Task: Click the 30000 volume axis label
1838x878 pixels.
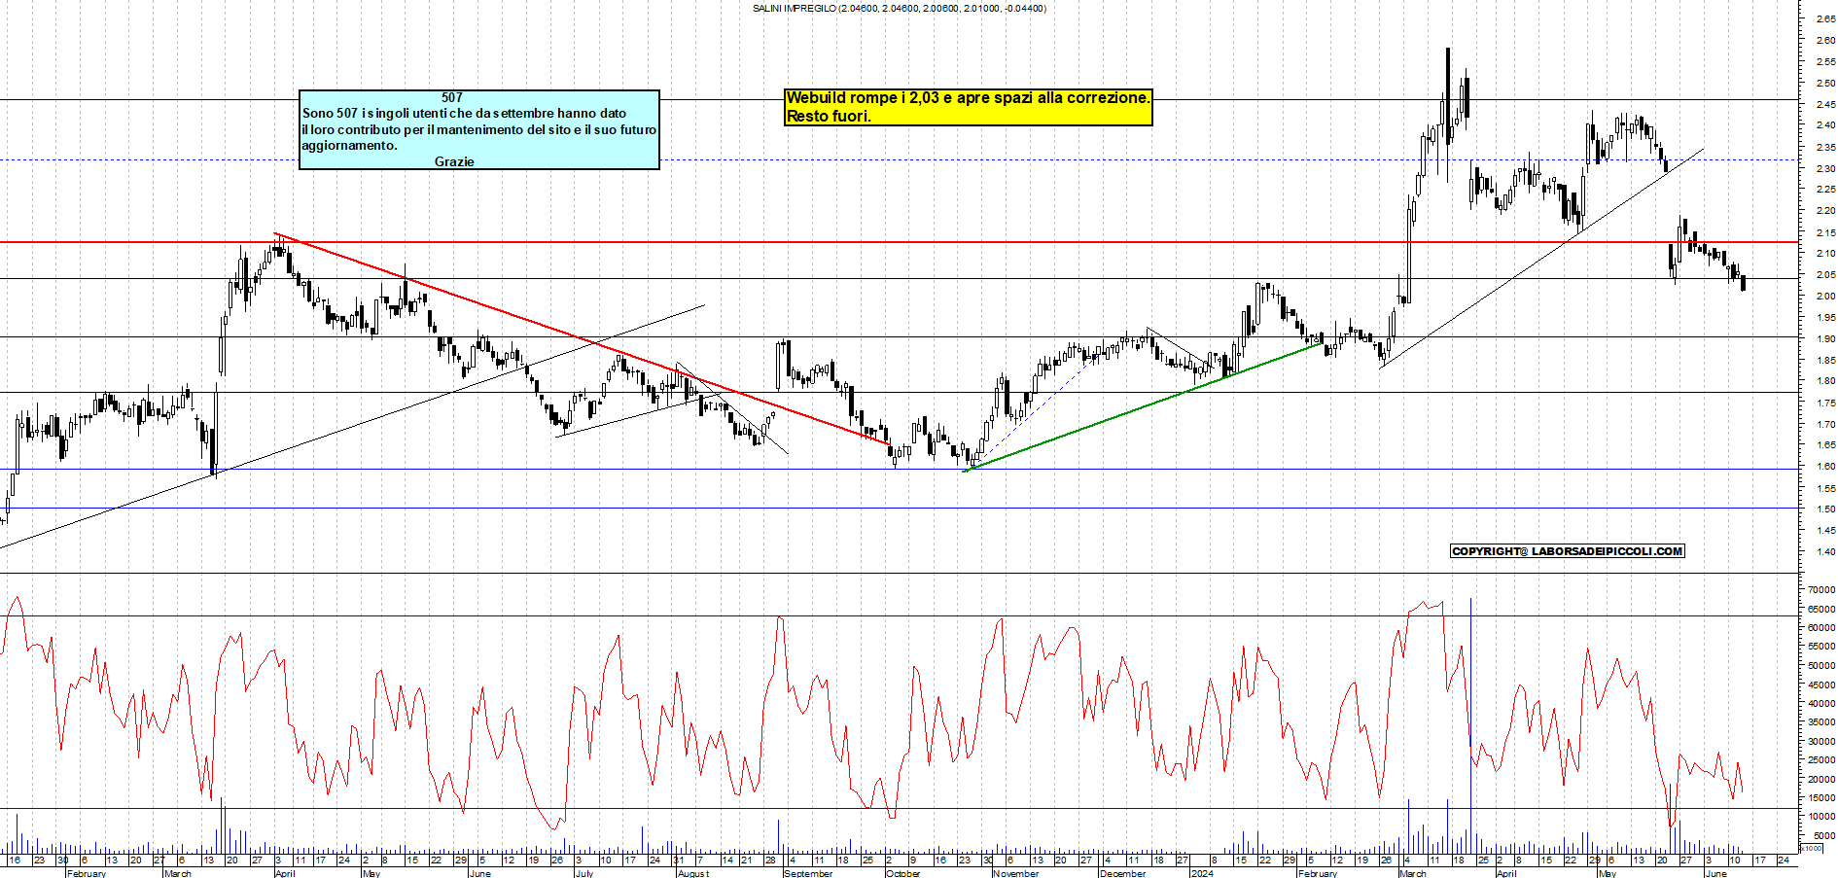Action: click(x=1821, y=741)
